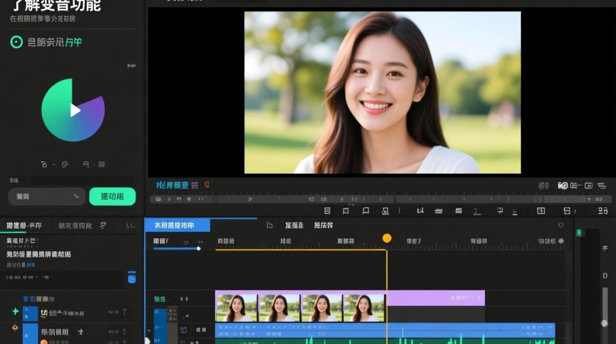Click the blue link text under the panel heading
This screenshot has width=616, height=344.
pos(31,265)
